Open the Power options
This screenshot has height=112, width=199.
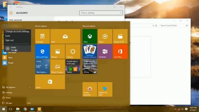pos(8,98)
